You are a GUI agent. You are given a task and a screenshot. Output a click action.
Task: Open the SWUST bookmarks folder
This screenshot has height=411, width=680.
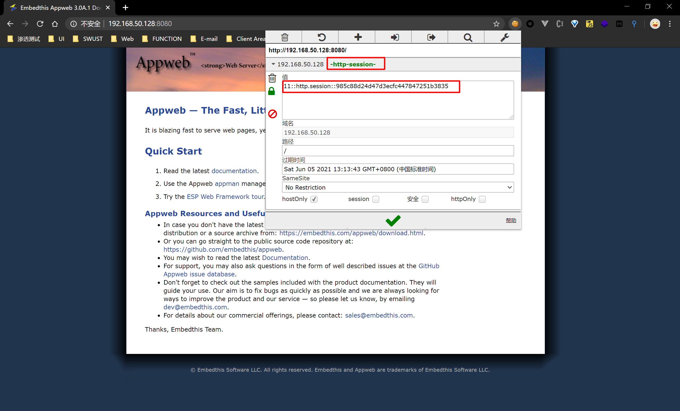pyautogui.click(x=88, y=39)
